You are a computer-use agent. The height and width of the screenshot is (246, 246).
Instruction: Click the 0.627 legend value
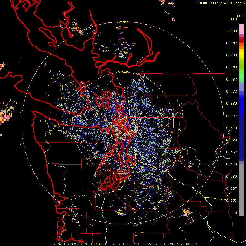coord(232,116)
